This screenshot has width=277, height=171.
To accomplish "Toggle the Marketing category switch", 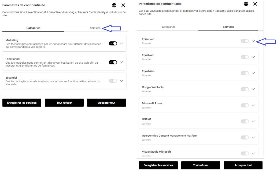I will 113,43.
